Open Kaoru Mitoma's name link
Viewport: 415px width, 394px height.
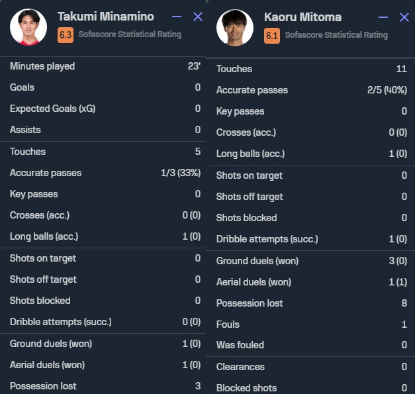(x=302, y=17)
